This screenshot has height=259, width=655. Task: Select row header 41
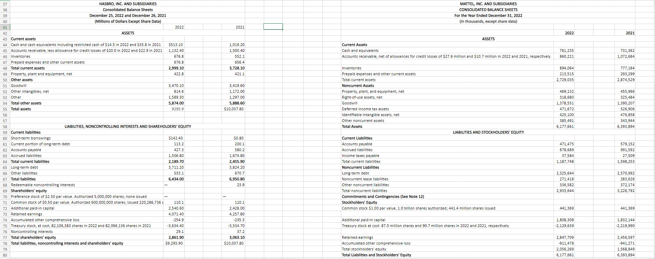[5, 27]
